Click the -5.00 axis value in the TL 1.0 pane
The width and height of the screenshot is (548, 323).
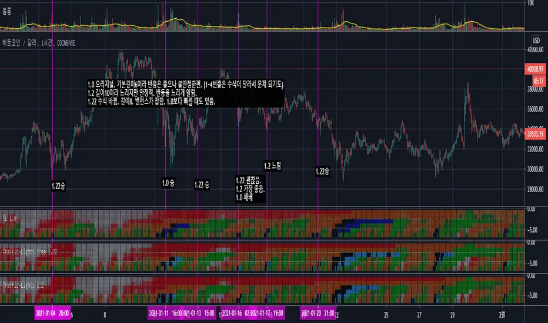[x=532, y=230]
